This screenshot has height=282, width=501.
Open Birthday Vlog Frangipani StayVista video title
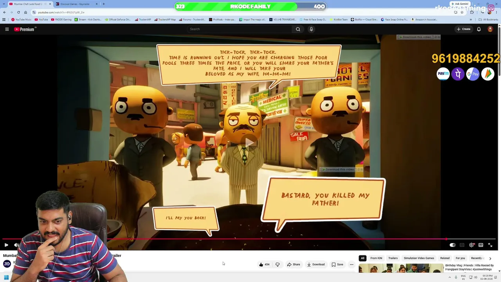click(x=470, y=267)
